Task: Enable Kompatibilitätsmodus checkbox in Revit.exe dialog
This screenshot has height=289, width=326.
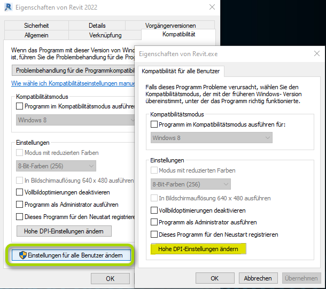Action: pyautogui.click(x=154, y=124)
